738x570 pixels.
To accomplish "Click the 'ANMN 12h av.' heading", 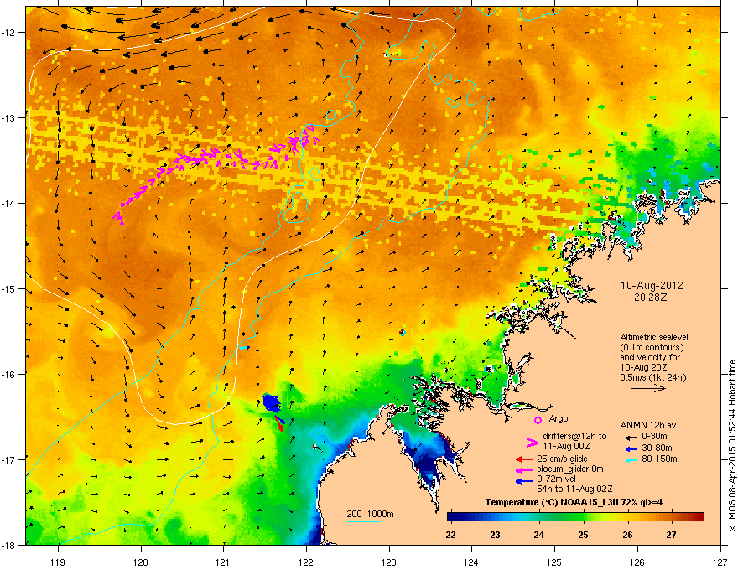I will click(x=649, y=425).
